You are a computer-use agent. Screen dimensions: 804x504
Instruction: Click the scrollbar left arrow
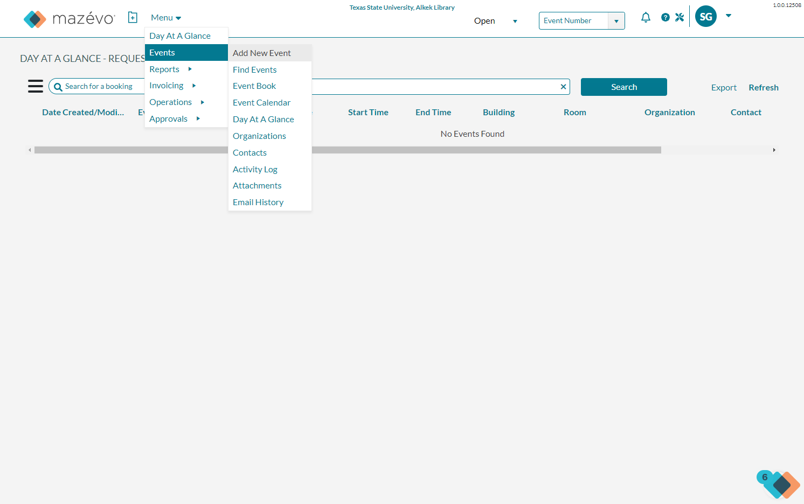(30, 150)
